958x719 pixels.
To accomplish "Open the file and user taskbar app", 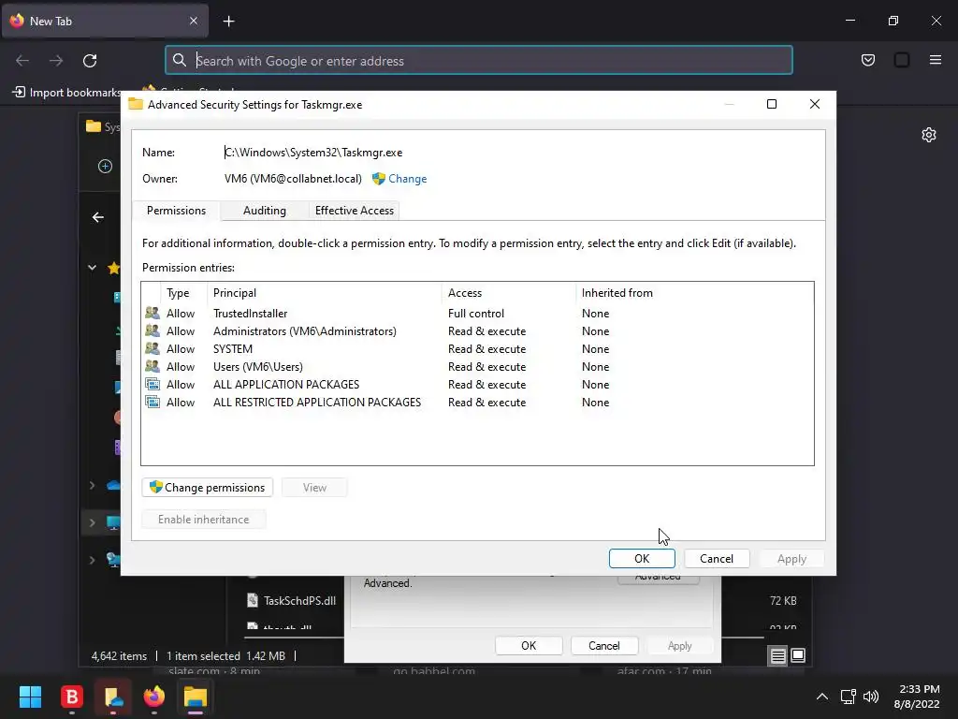I will pos(113,697).
